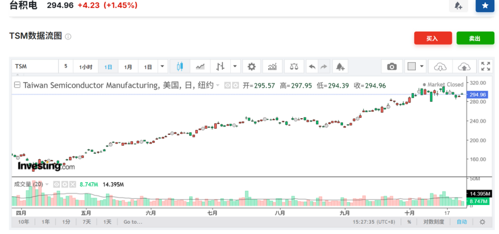This screenshot has width=499, height=234.
Task: Open the TSM data chart info icon
Action: coord(68,37)
